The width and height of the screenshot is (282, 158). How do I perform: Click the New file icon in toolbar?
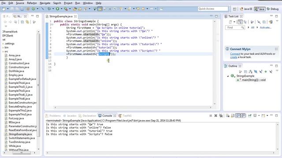pyautogui.click(x=4, y=9)
